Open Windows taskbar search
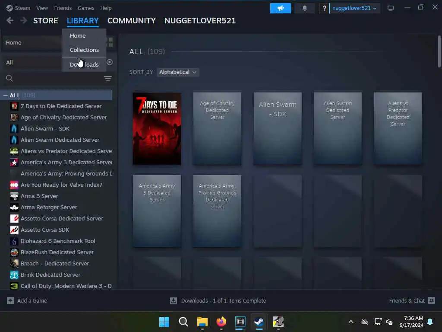The image size is (442, 332). [x=183, y=322]
